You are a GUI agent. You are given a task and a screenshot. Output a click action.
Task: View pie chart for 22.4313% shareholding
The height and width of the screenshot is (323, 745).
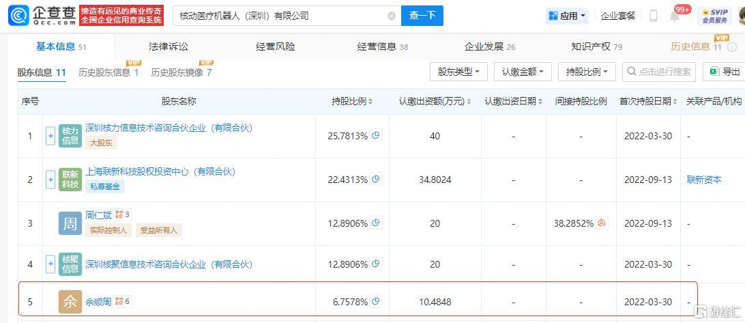(x=376, y=180)
